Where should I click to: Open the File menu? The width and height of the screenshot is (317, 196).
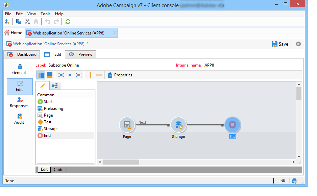(x=8, y=14)
